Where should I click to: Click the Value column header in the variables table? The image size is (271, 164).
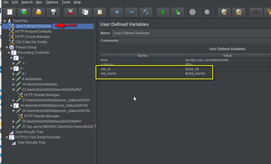[227, 56]
